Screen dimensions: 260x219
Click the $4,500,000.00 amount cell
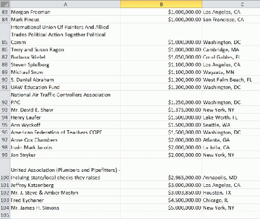coord(161,200)
